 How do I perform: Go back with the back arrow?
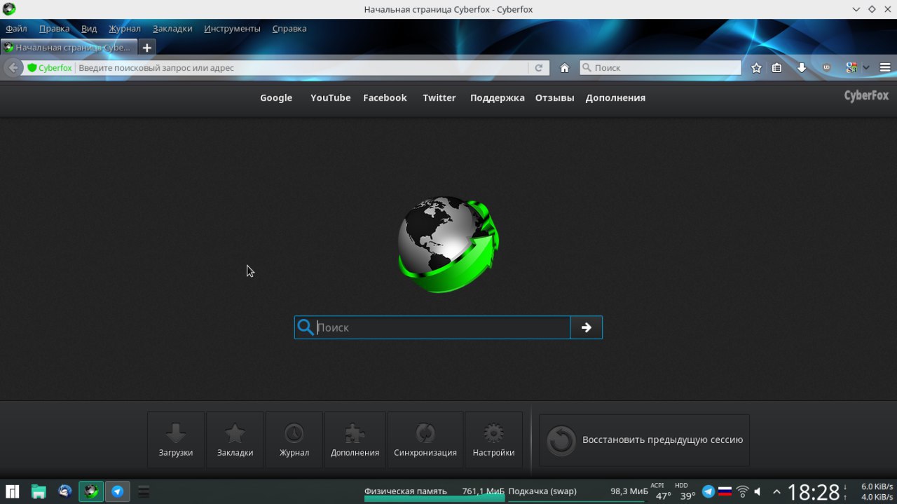point(13,68)
